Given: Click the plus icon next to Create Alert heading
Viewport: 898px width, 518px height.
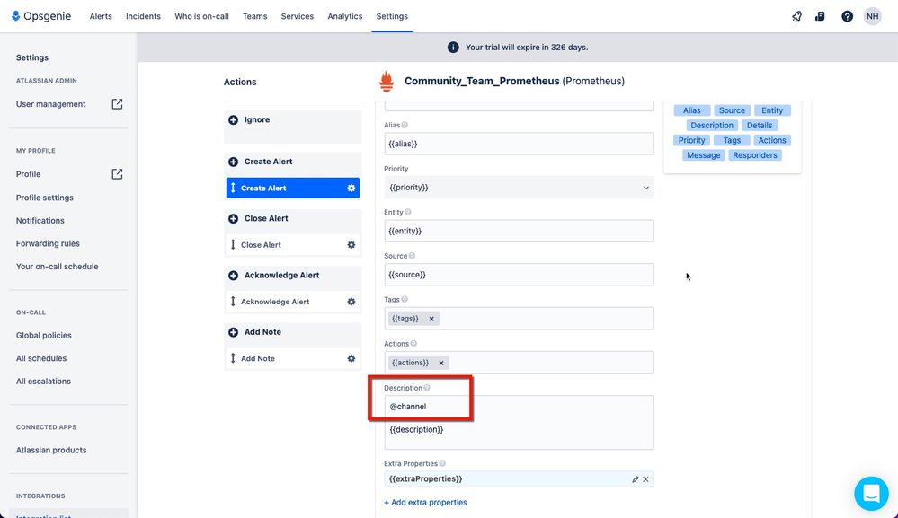Looking at the screenshot, I should 233,162.
